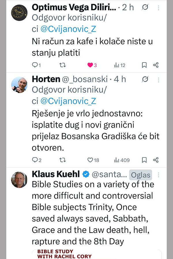The height and width of the screenshot is (259, 173).
Task: Retweet Horten's post about border crossing
Action: (62, 160)
